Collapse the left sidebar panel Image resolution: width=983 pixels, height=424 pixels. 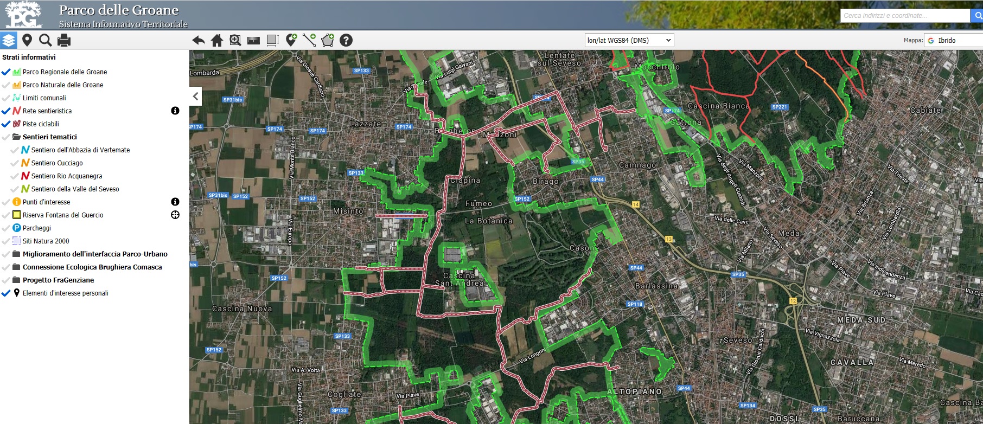[195, 97]
